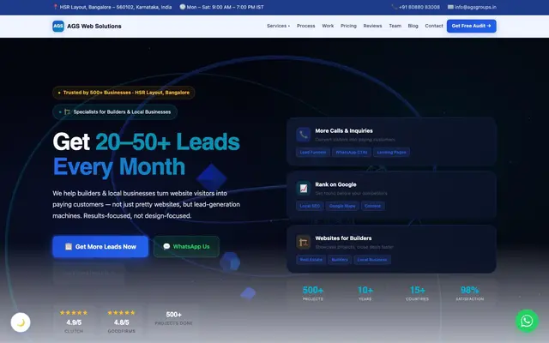Select the Google Maps tag
549x343 pixels.
tap(342, 206)
